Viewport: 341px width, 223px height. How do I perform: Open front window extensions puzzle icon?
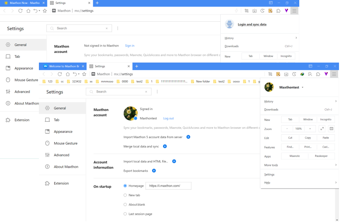[x=318, y=74]
